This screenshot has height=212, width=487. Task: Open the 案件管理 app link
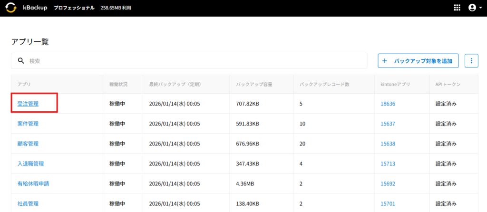coord(28,124)
